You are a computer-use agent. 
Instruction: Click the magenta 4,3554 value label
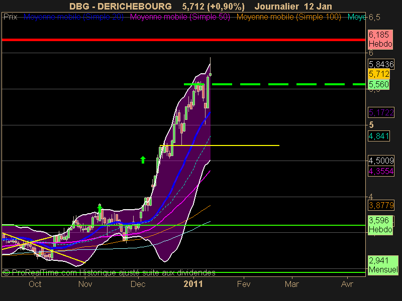381,171
